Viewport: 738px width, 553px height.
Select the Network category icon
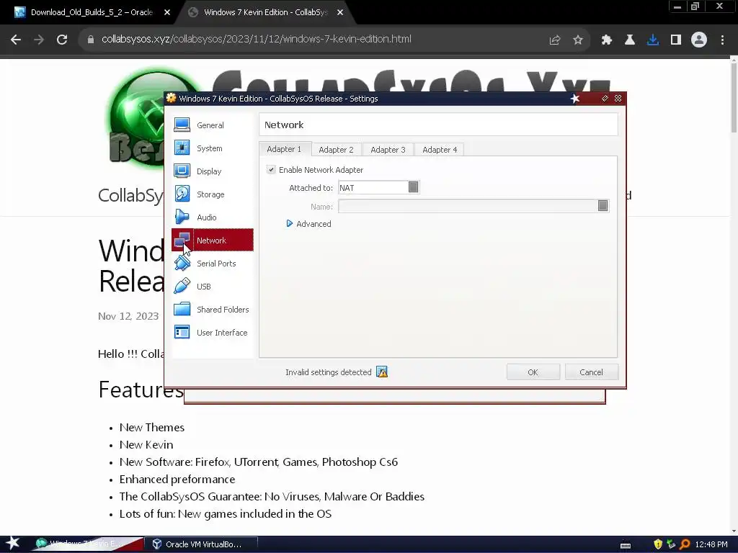pyautogui.click(x=182, y=240)
